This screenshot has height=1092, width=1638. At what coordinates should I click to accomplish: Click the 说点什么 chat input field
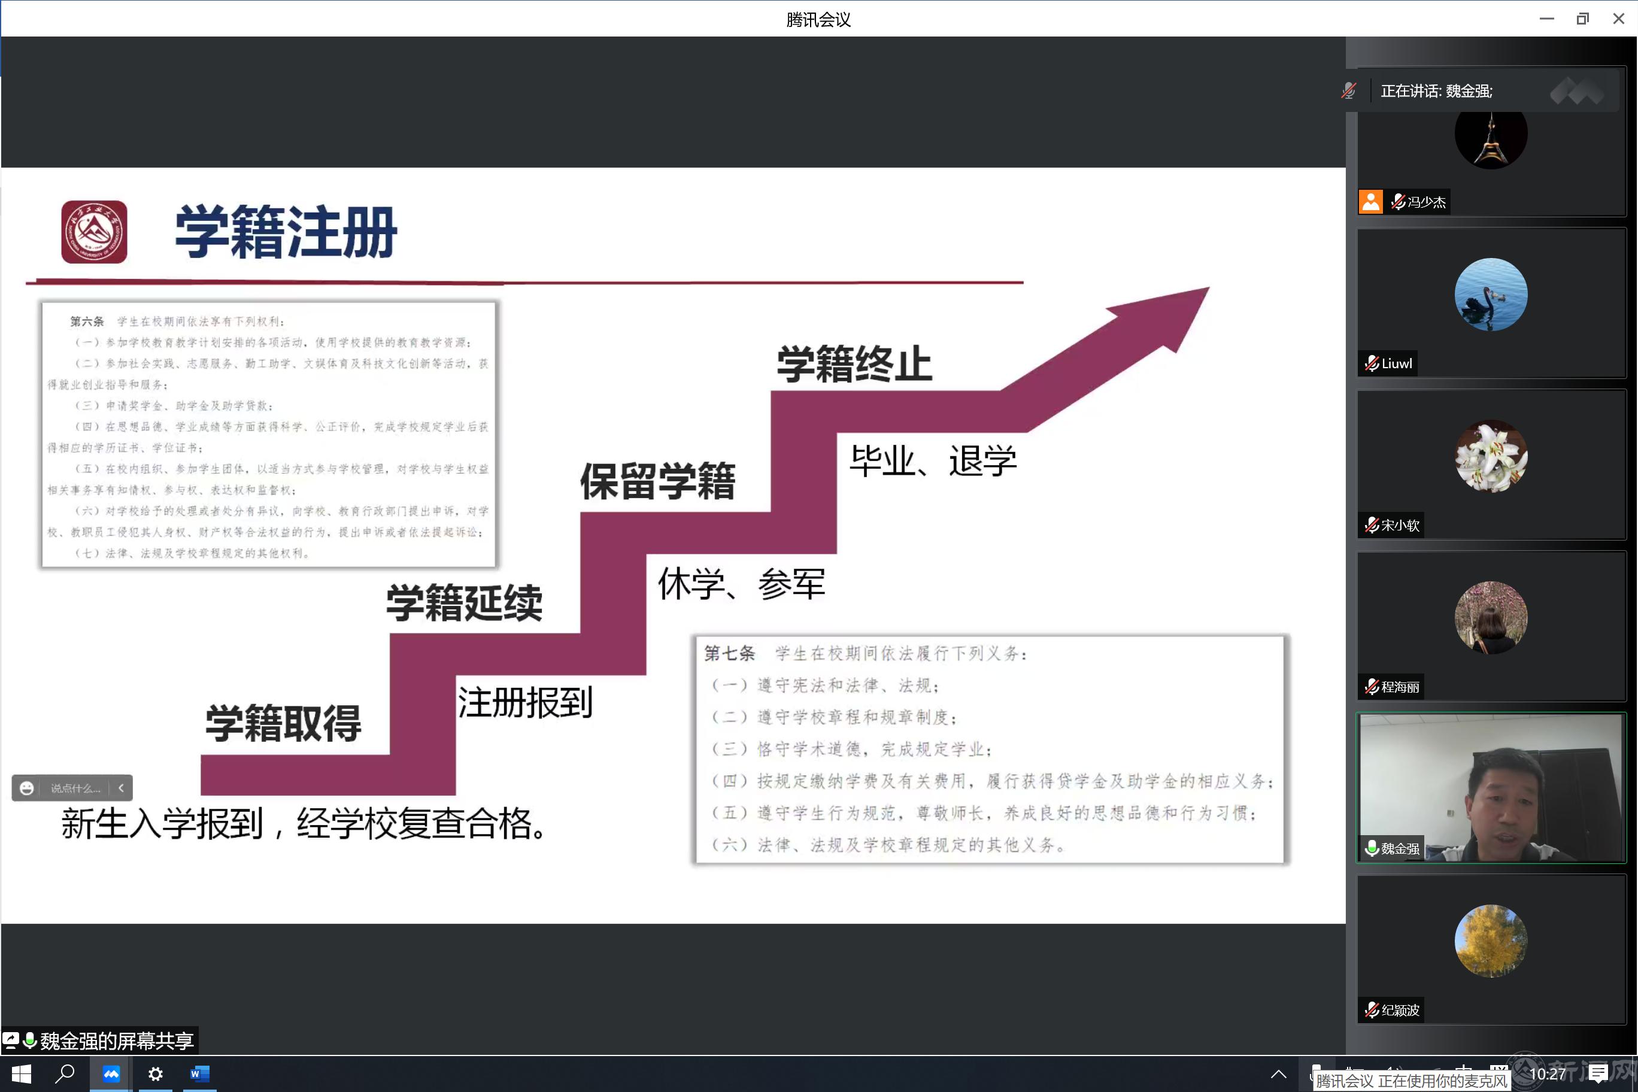click(75, 788)
